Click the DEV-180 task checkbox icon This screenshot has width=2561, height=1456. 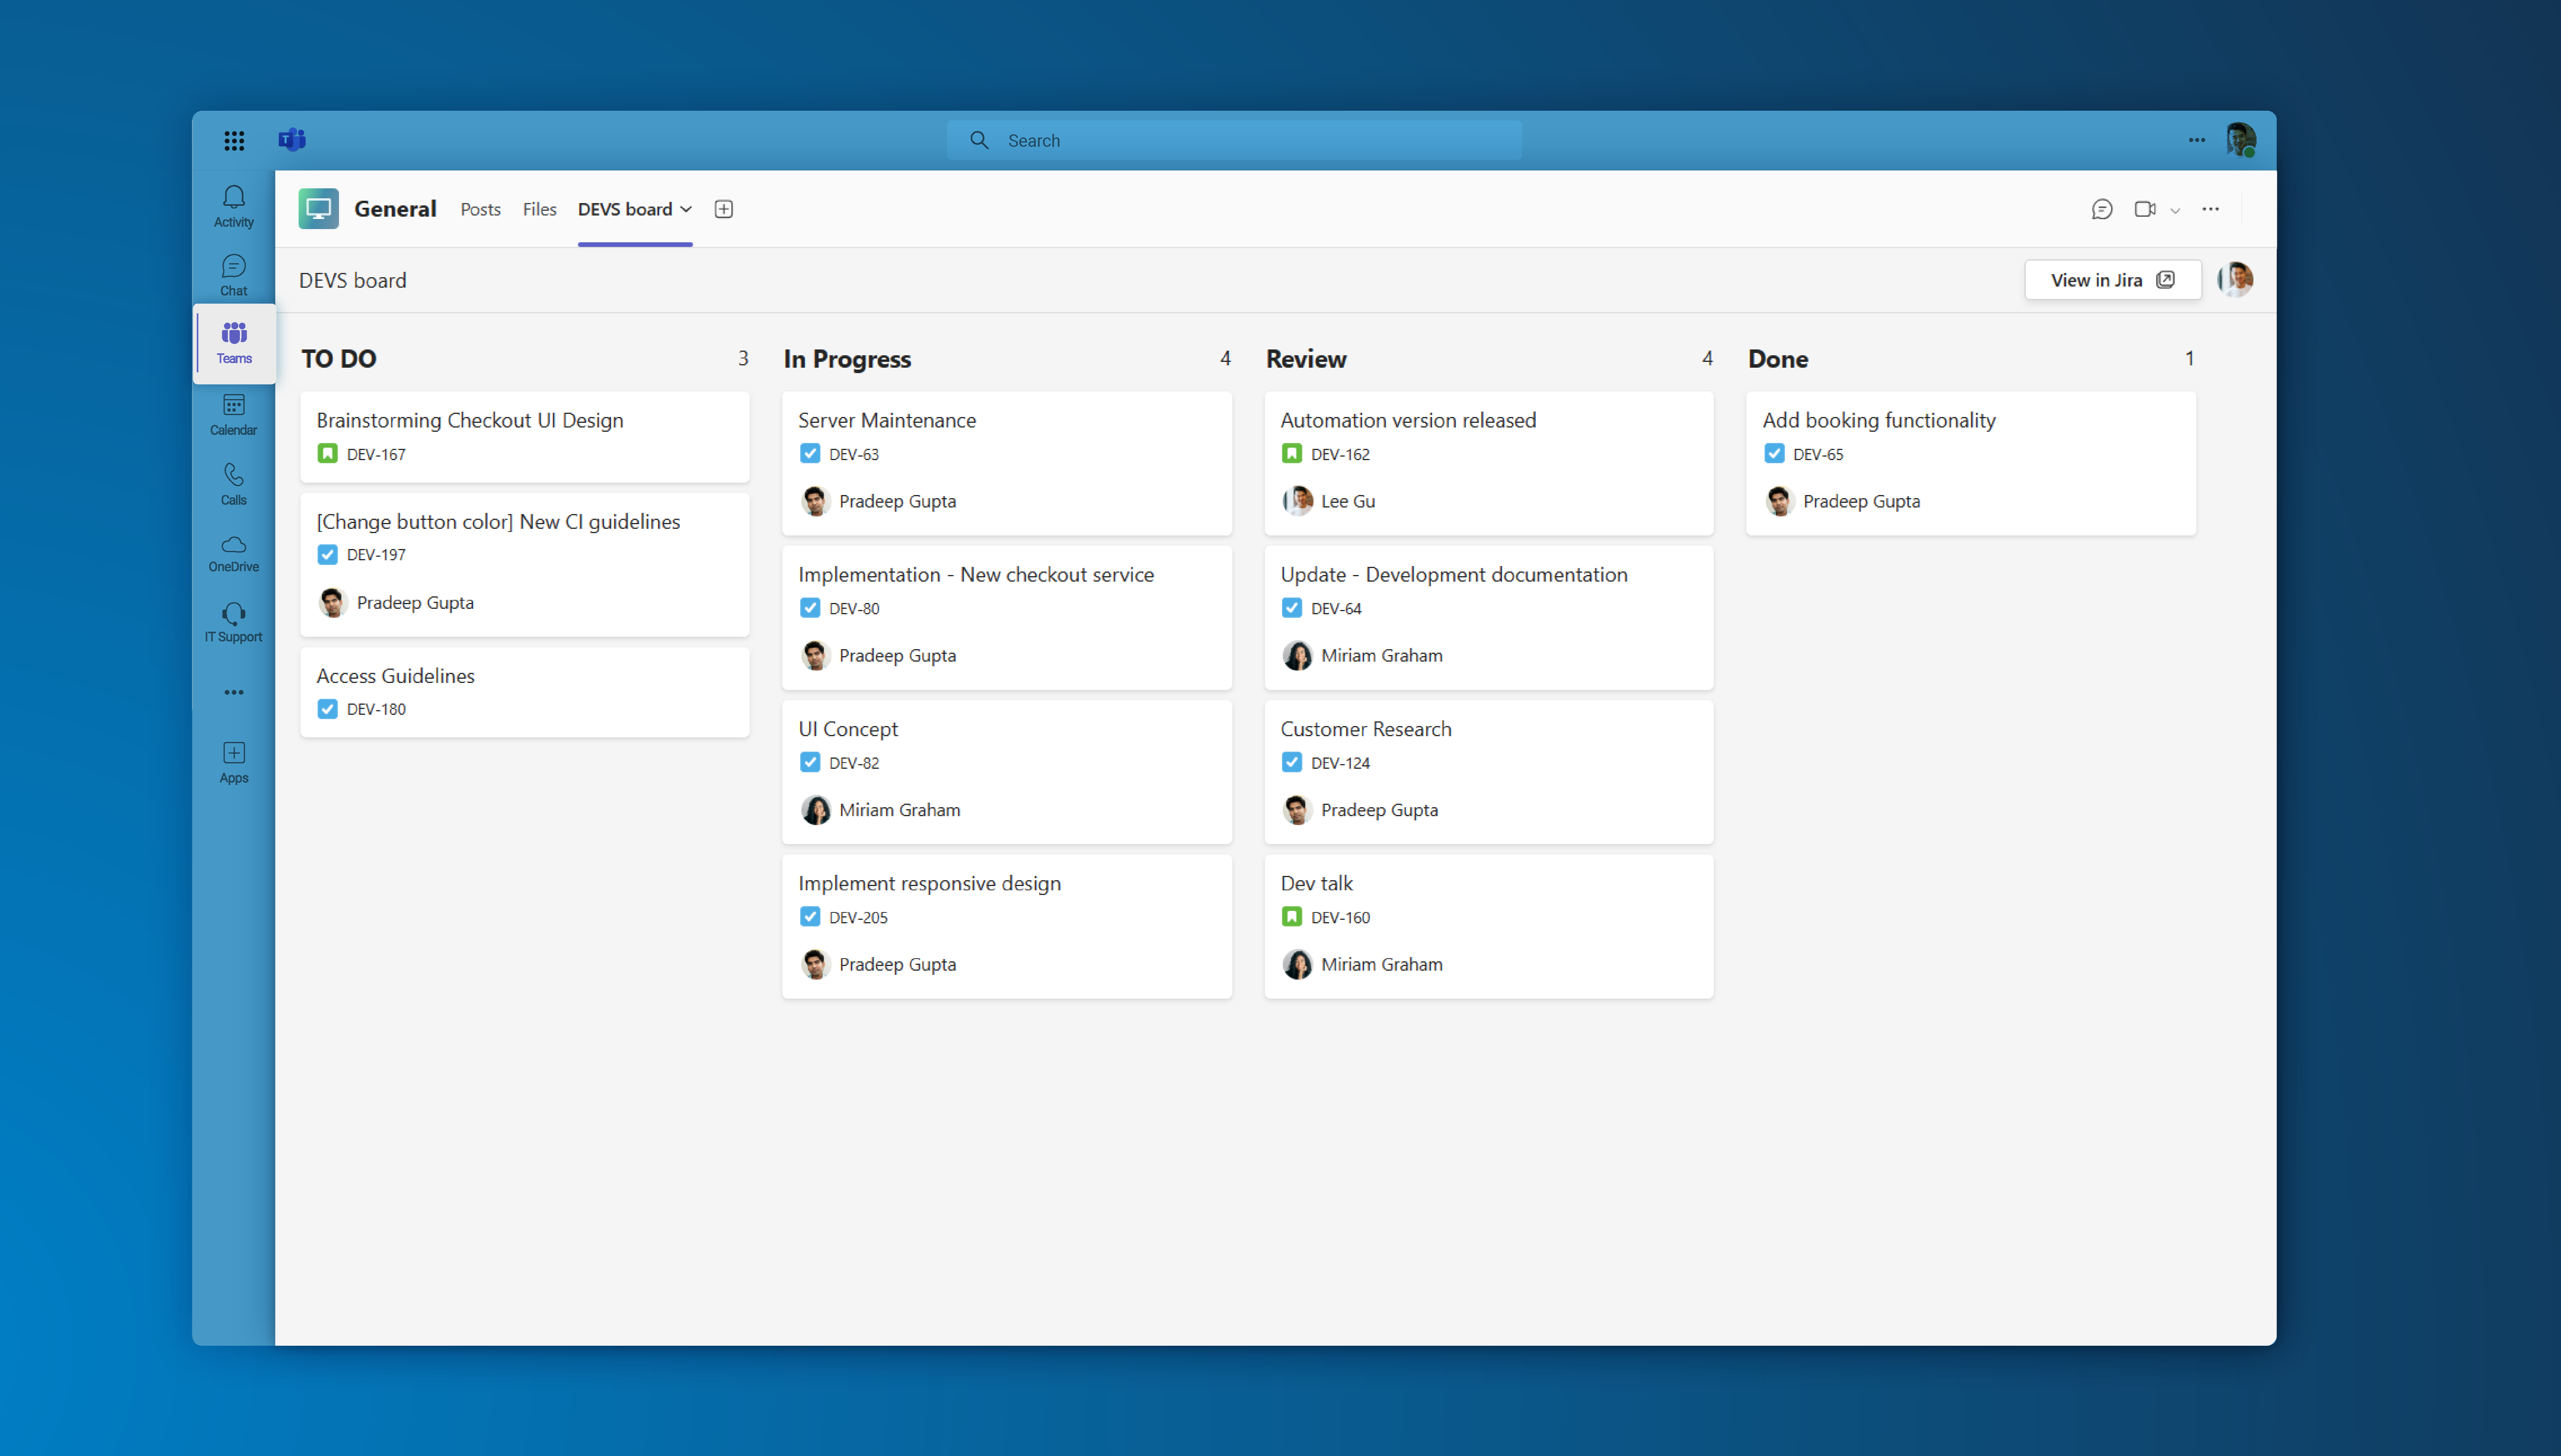coord(327,709)
